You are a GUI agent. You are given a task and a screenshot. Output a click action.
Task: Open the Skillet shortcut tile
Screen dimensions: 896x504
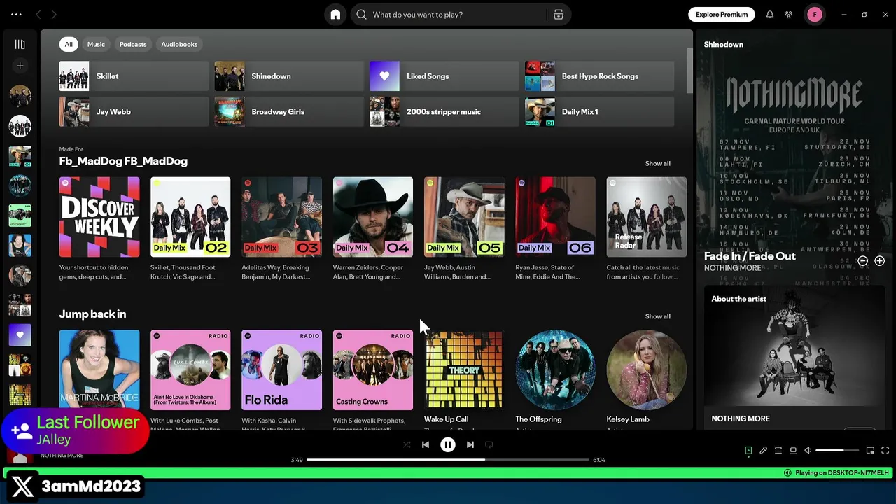coord(134,76)
